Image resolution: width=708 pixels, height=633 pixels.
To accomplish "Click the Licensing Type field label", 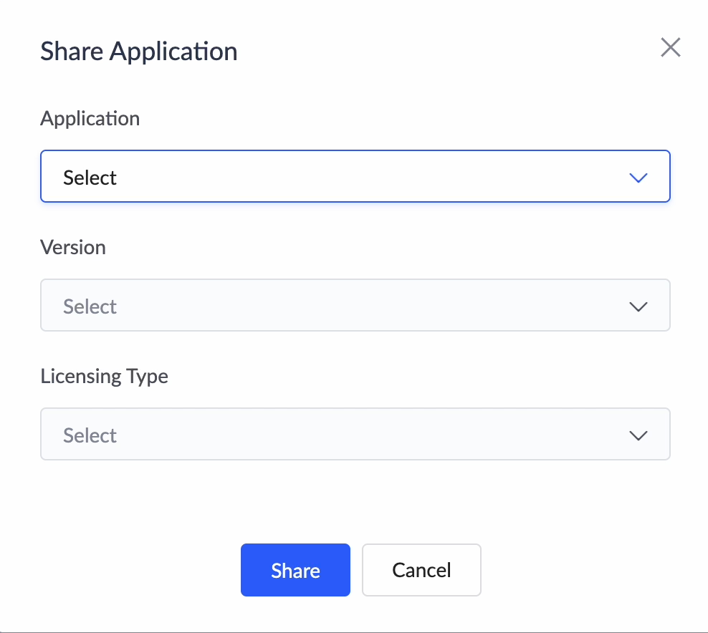I will coord(105,377).
